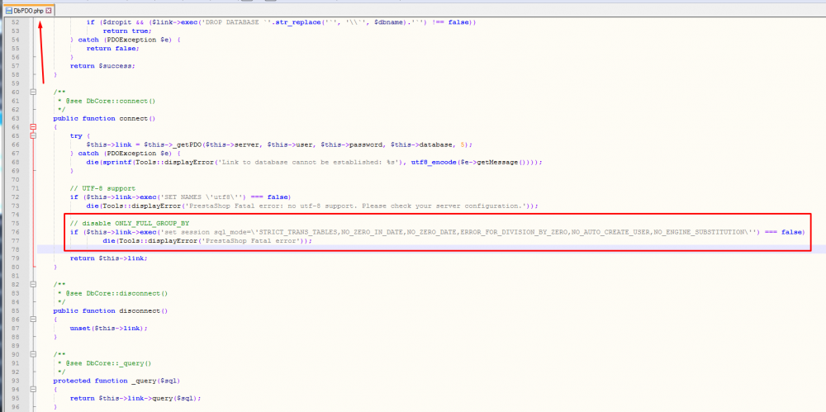Viewport: 826px width, 412px height.
Task: Click the 'try {' line 65 text
Action: [x=80, y=136]
